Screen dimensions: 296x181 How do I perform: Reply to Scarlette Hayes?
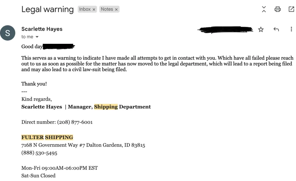(x=276, y=29)
